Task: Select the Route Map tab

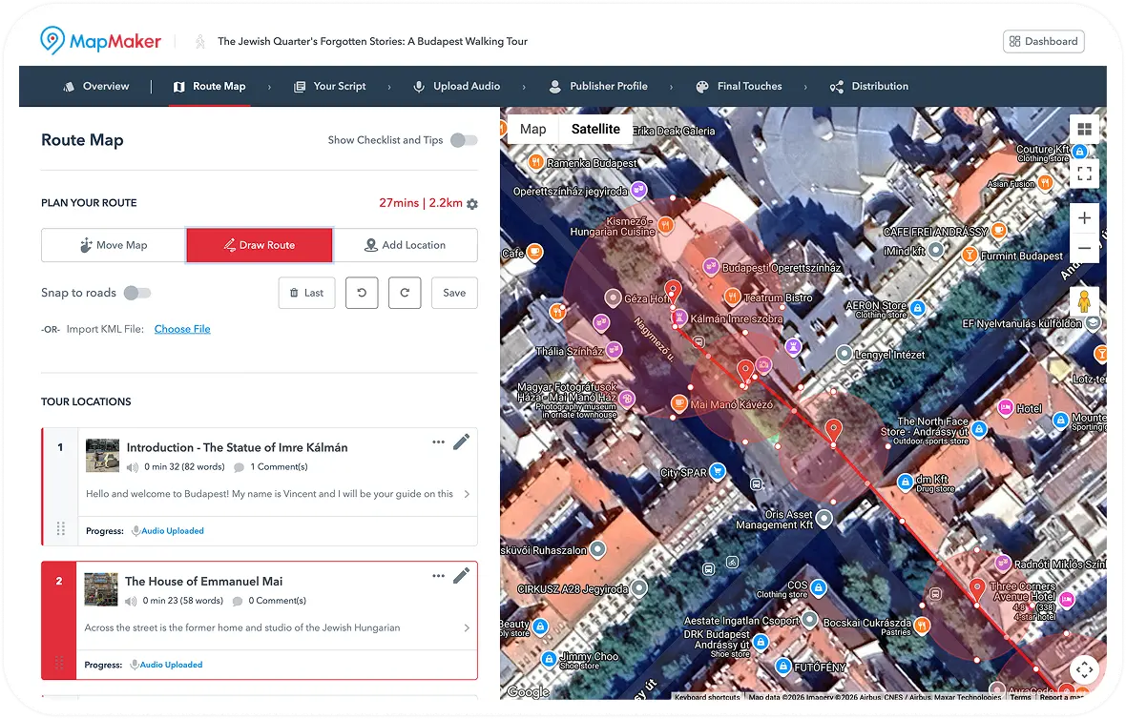Action: 210,86
